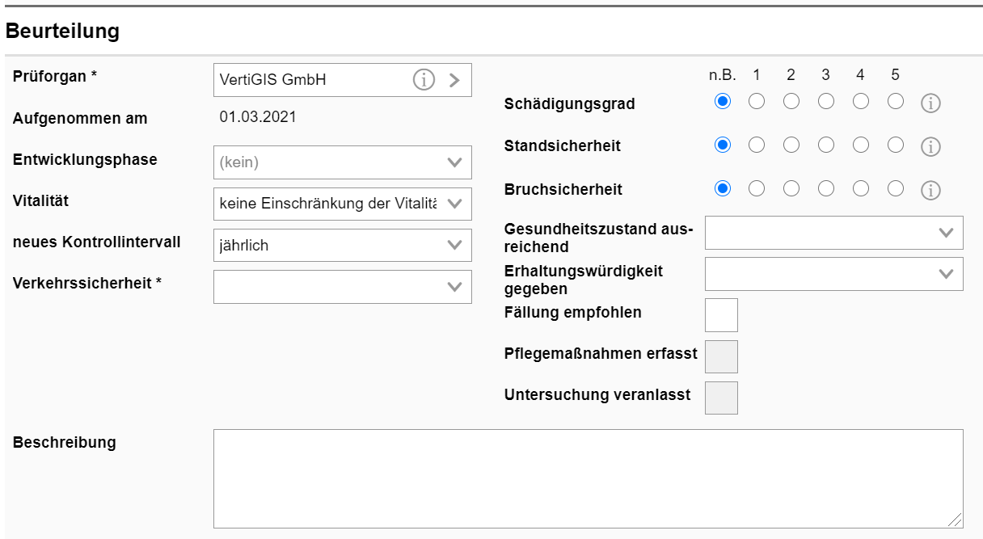Open info icon in Prüforgan field
Screen dimensions: 983x539
coord(424,80)
